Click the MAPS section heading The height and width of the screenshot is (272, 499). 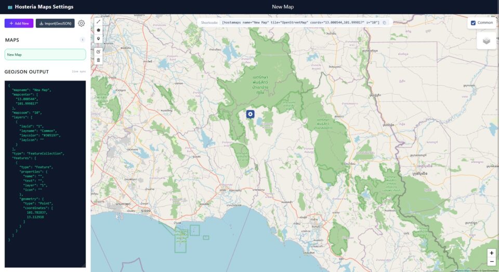pos(12,40)
